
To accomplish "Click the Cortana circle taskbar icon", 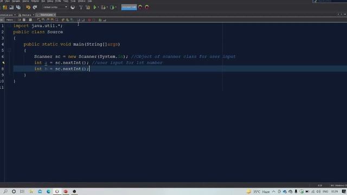I will click(x=14, y=191).
